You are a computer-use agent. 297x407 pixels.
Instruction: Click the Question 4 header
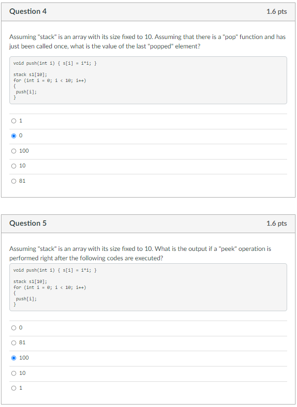coord(27,11)
